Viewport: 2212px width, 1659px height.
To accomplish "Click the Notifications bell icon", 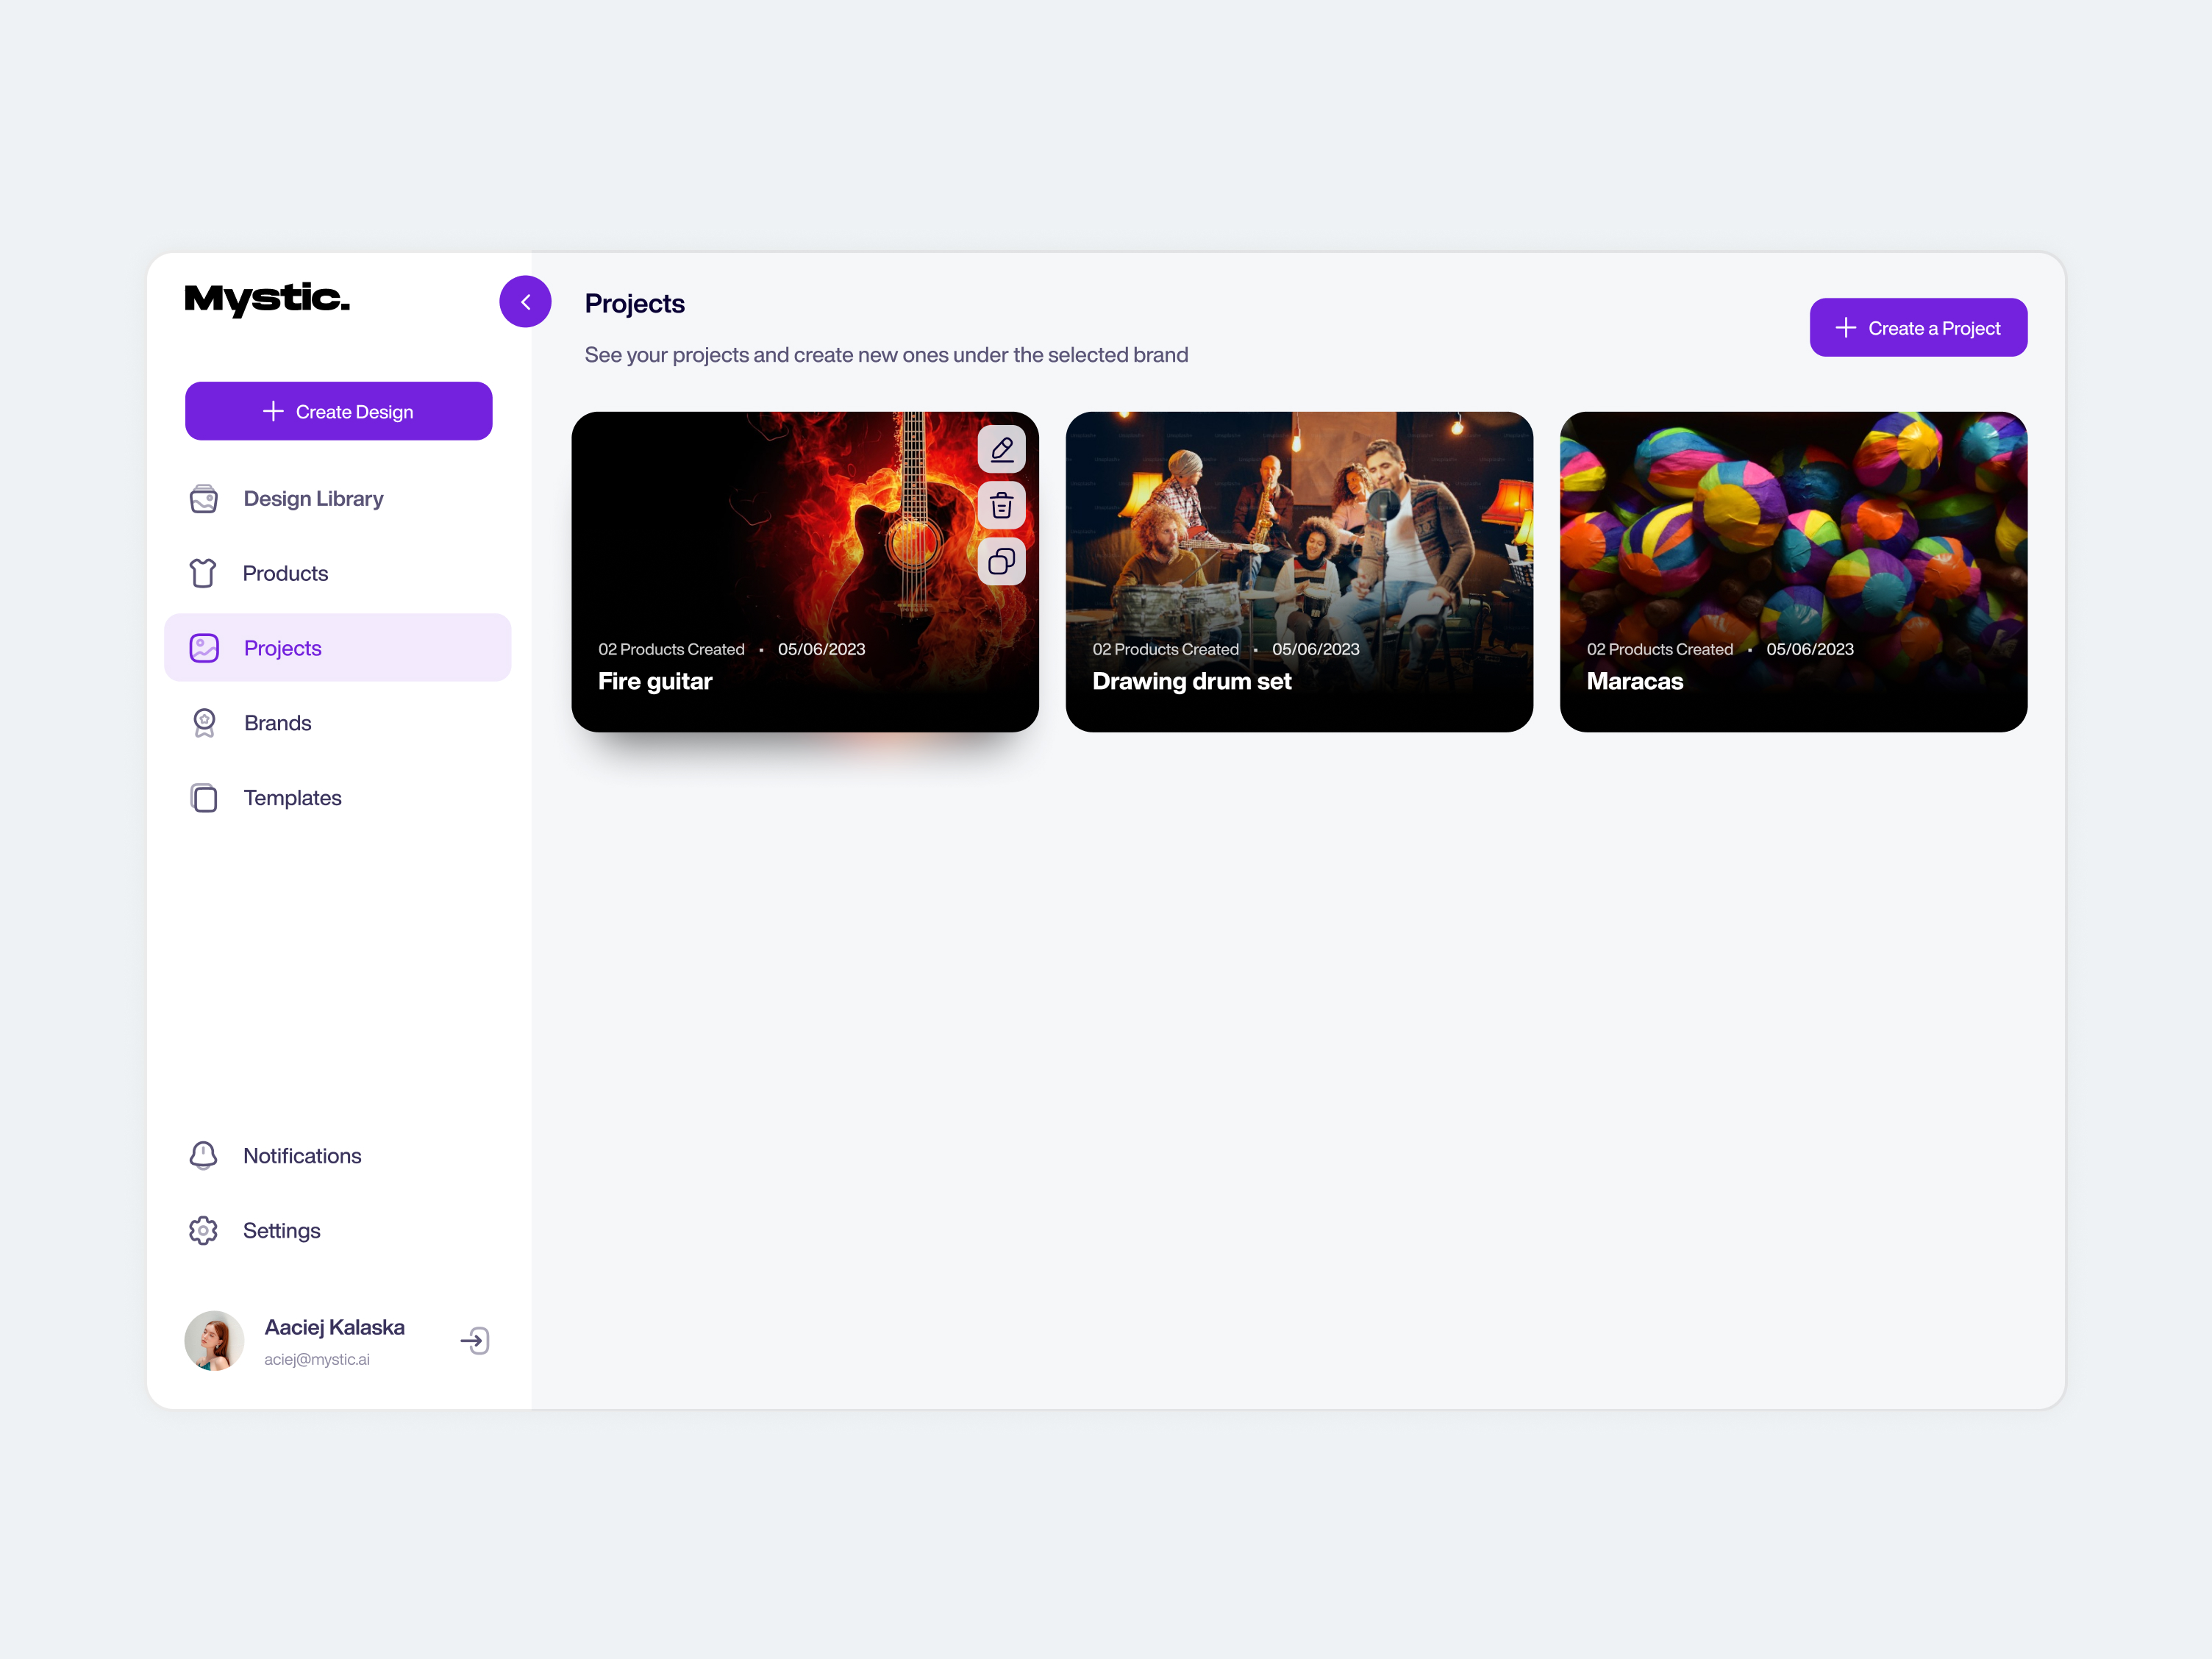I will click(x=203, y=1155).
